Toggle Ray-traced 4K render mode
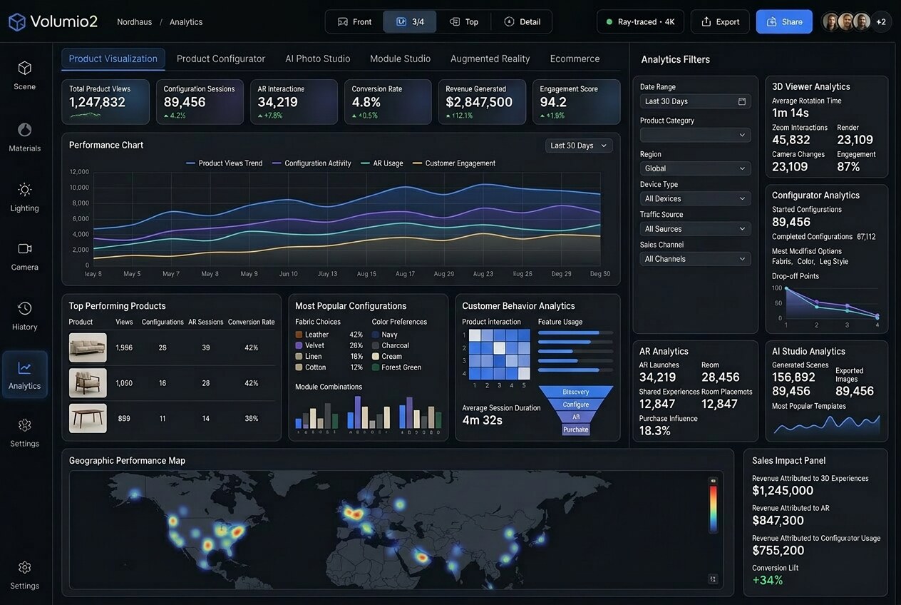 640,21
